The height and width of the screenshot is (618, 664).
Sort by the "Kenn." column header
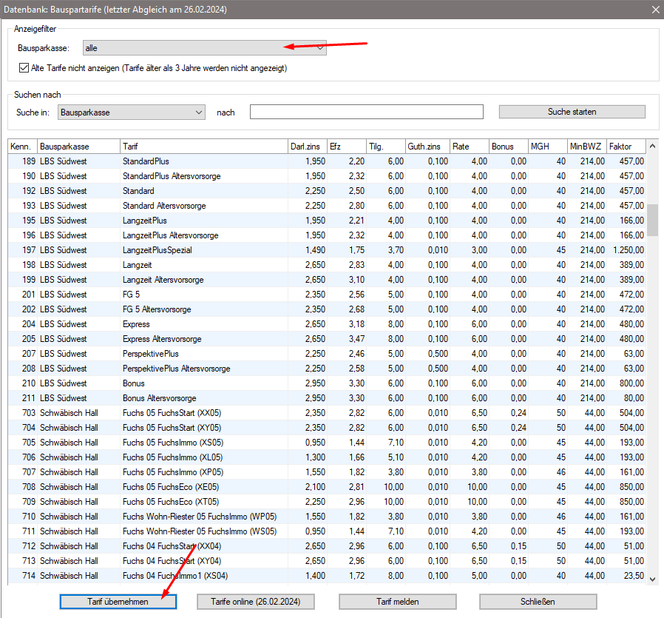[x=22, y=147]
